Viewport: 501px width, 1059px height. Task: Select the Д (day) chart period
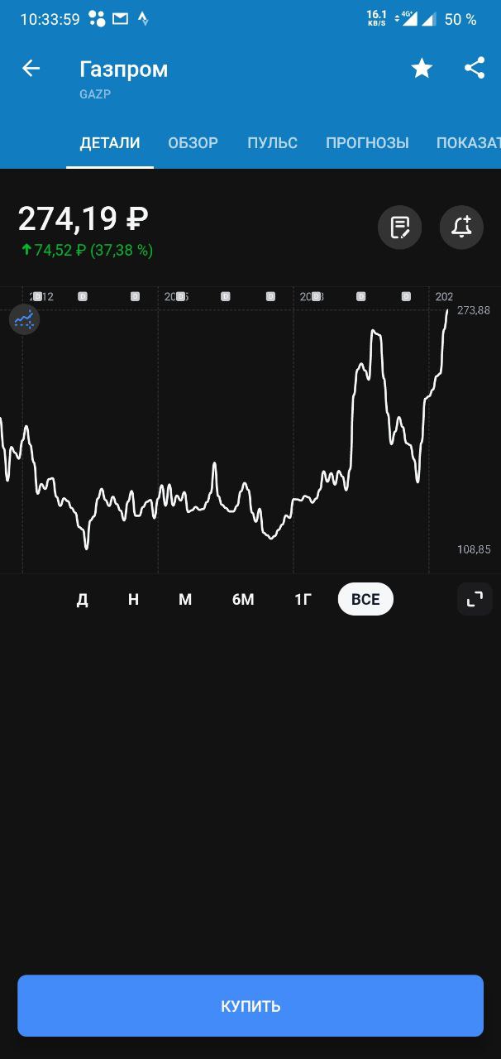[x=83, y=600]
